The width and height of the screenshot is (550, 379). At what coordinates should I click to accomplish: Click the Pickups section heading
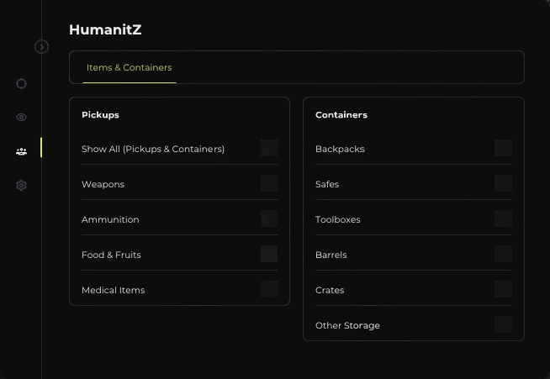pos(100,115)
